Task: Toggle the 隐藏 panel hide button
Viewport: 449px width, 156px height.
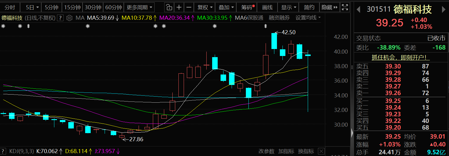Action: coord(329,7)
